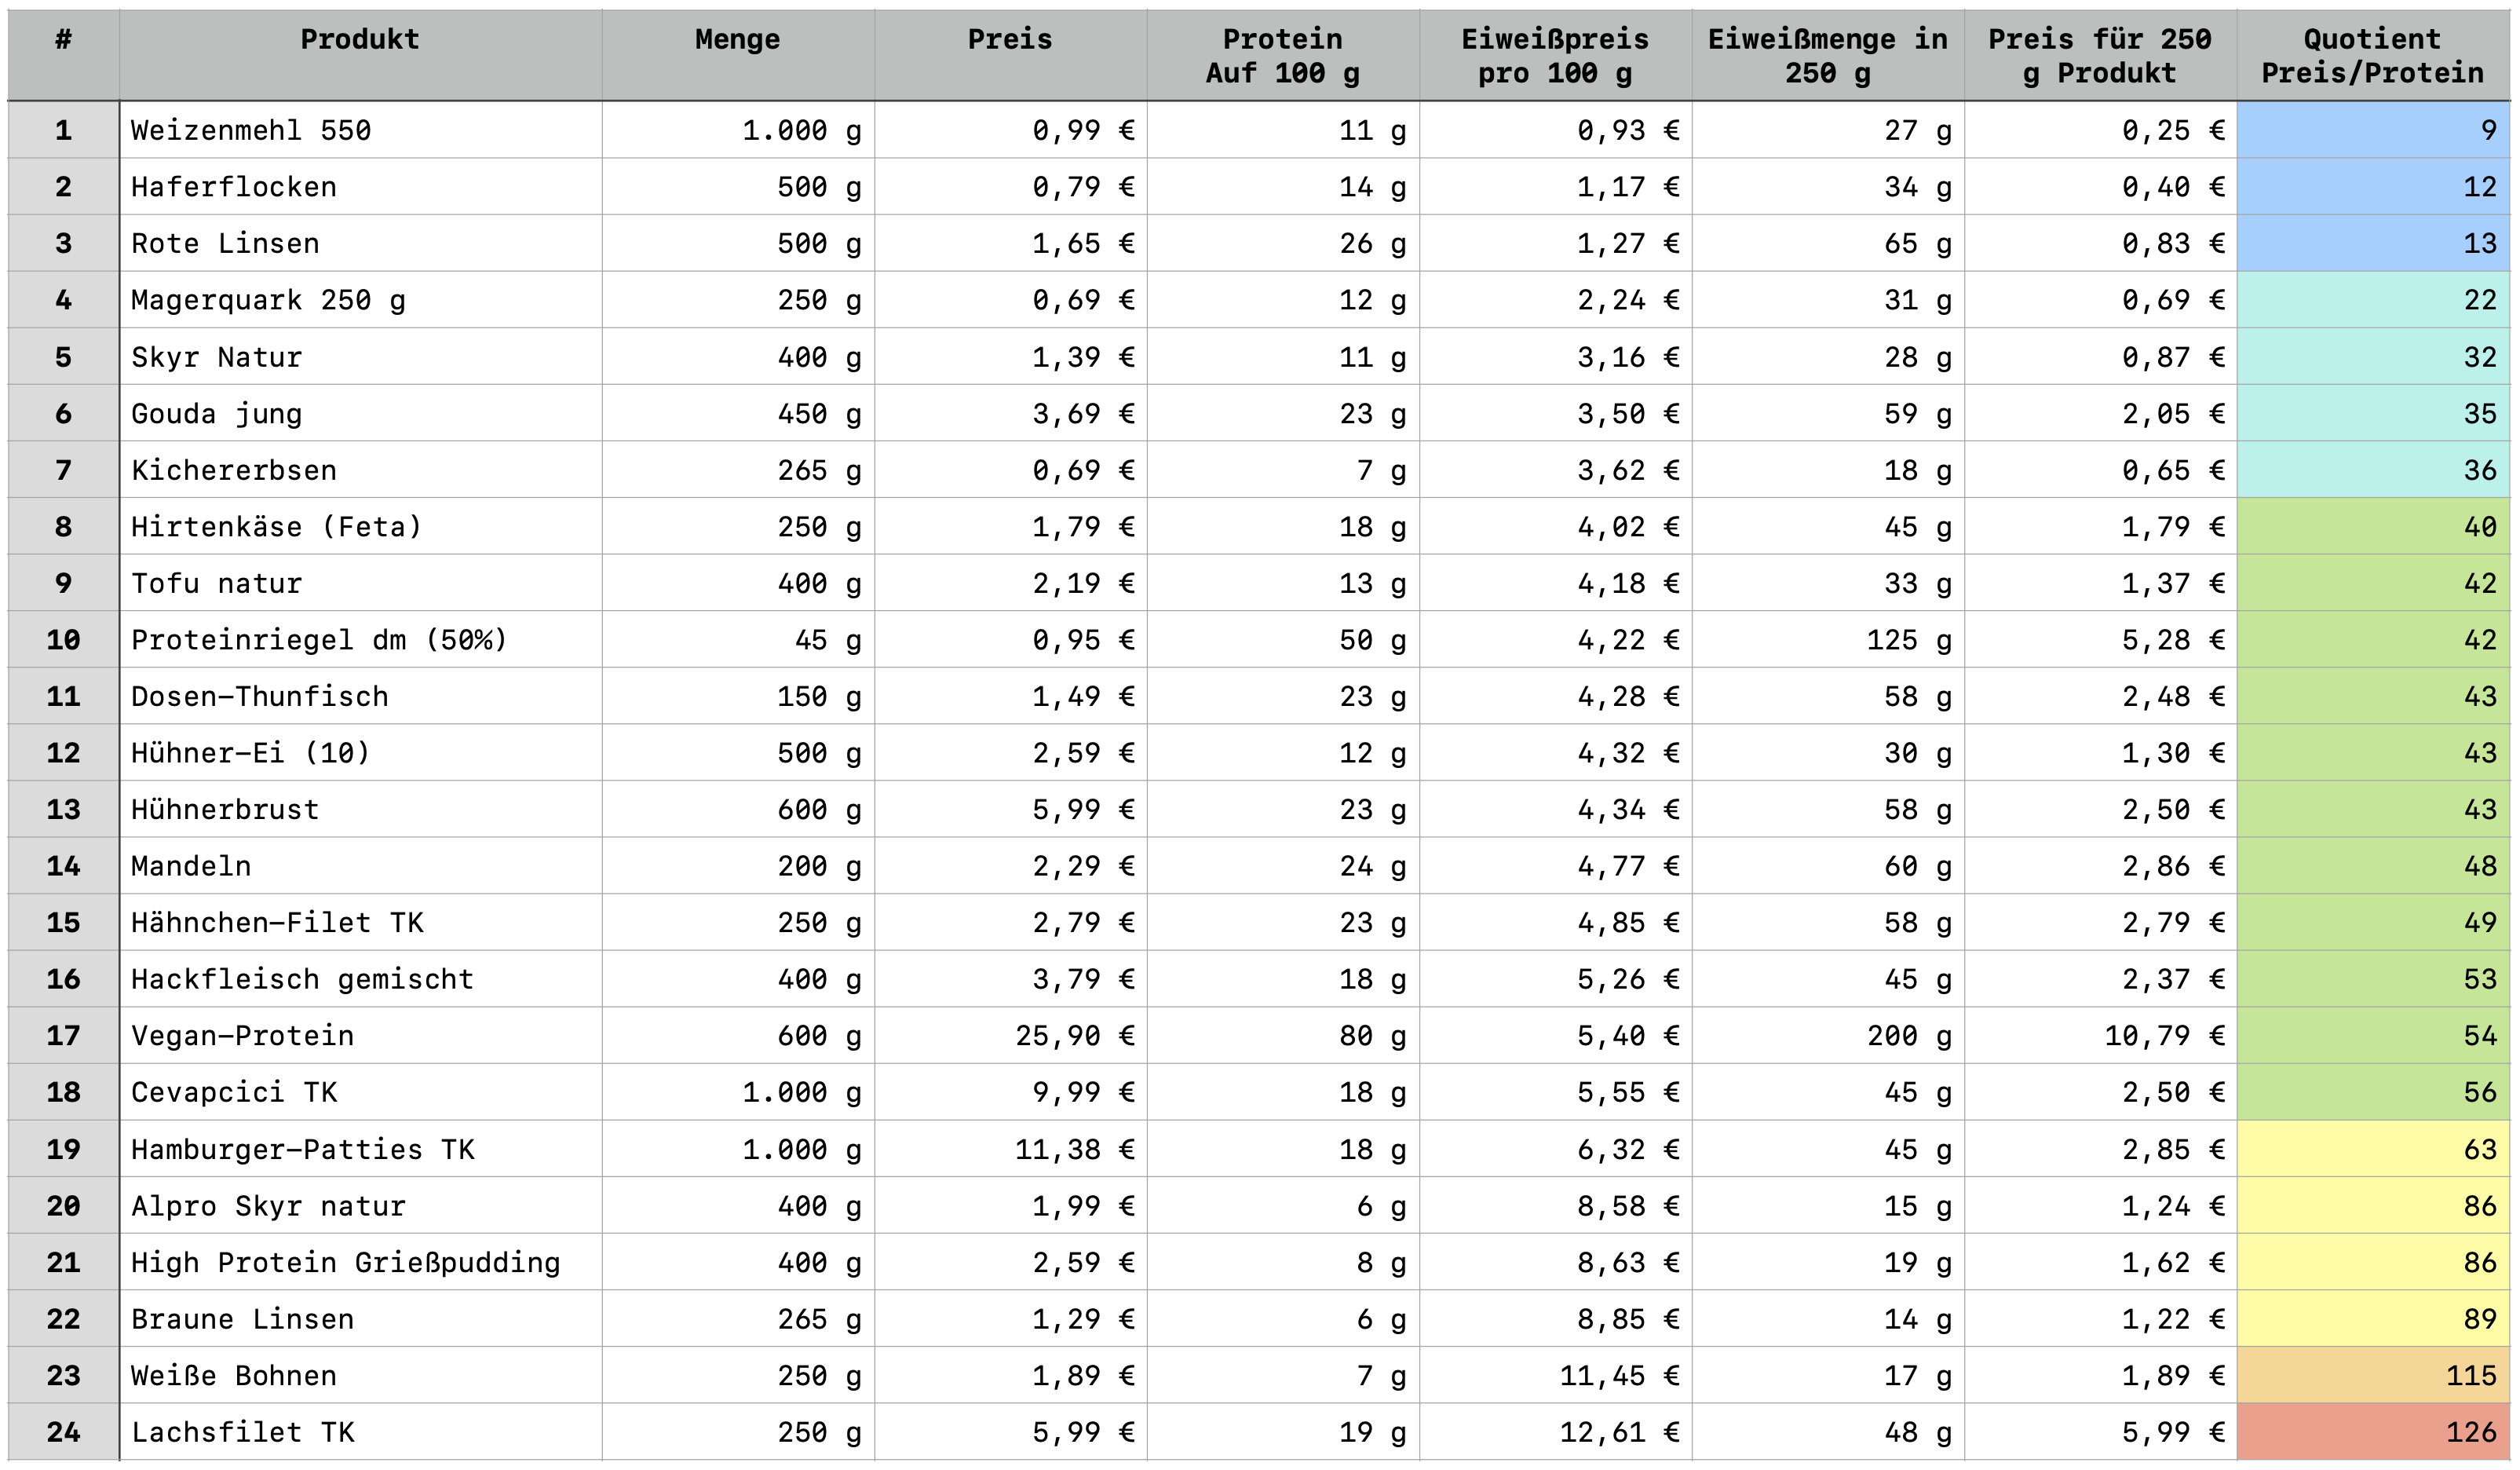Select row number 17 header
The image size is (2520, 1470).
tap(63, 1035)
